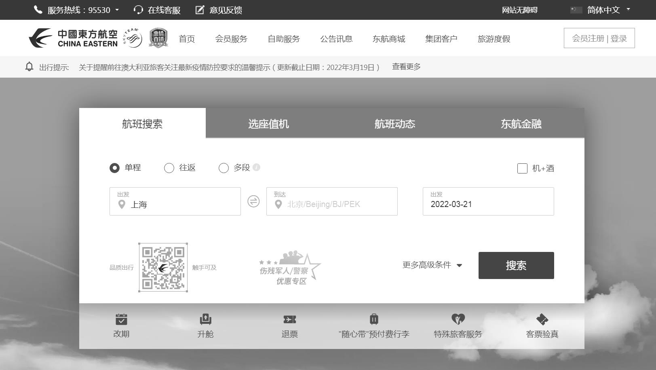Click the 惠价直销 badge icon
The image size is (656, 370).
pos(158,38)
